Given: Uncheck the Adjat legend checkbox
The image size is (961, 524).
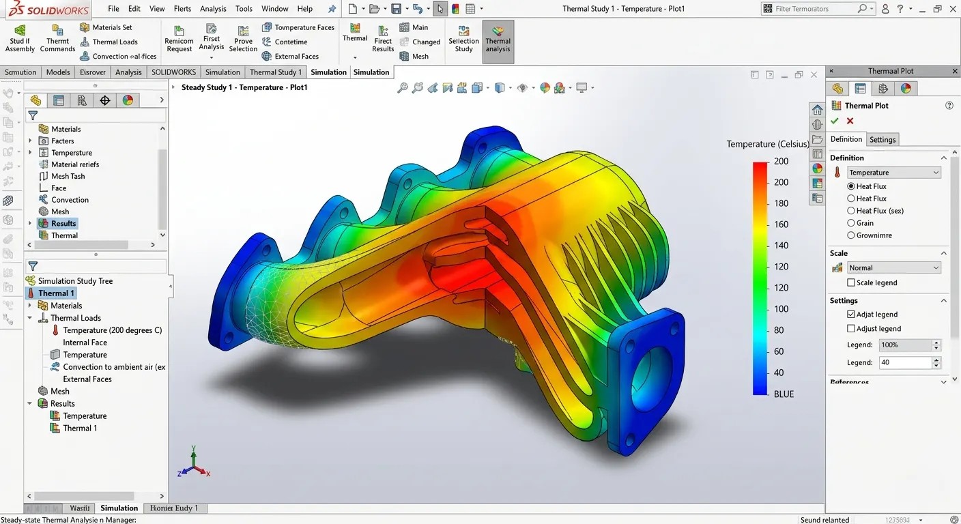Looking at the screenshot, I should 851,315.
